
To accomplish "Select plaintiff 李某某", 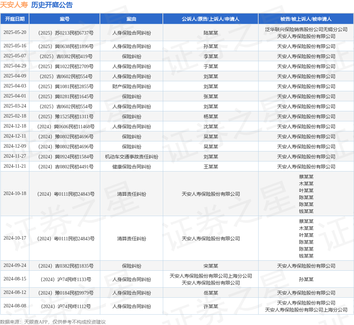I will pos(211,56).
